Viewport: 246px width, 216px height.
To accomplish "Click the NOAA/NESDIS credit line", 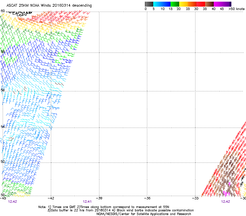I will coord(144,214).
